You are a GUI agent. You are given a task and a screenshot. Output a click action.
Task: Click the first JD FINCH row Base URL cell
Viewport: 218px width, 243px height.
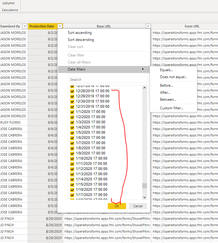(107, 219)
